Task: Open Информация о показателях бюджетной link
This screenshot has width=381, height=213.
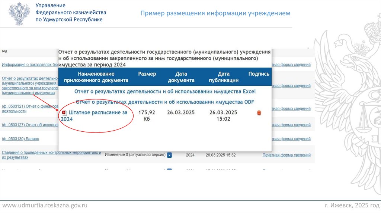Action: (x=30, y=65)
